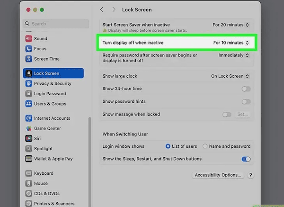Toggle Show 24-hour time switch
The height and width of the screenshot is (207, 284).
(x=246, y=89)
